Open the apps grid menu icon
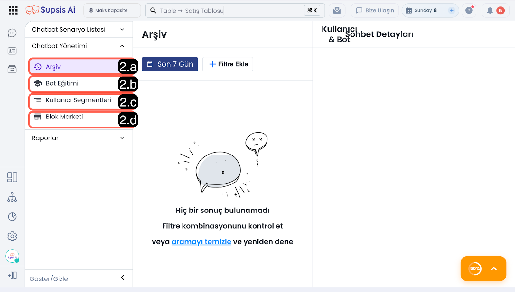 click(x=13, y=11)
